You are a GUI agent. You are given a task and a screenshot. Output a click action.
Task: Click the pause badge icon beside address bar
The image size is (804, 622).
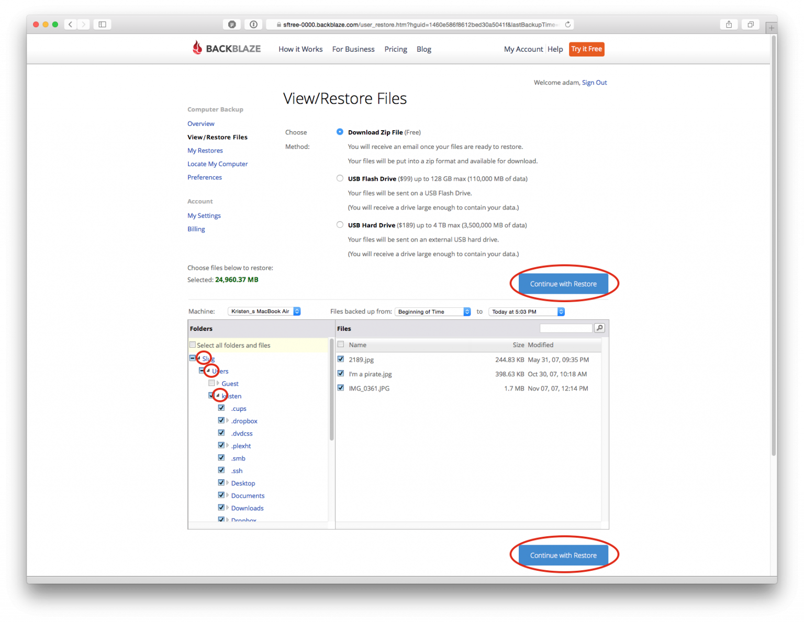[231, 24]
